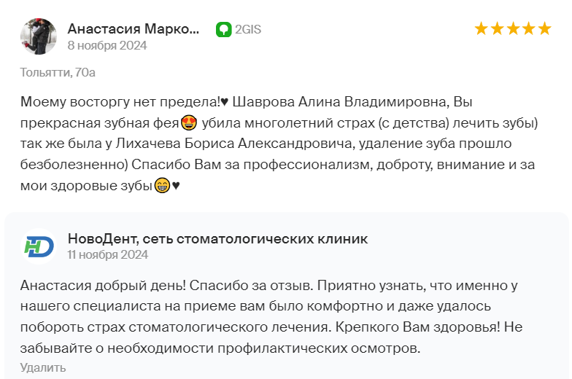
Task: Click the branch address Тольятти, 70а
Action: [x=58, y=73]
